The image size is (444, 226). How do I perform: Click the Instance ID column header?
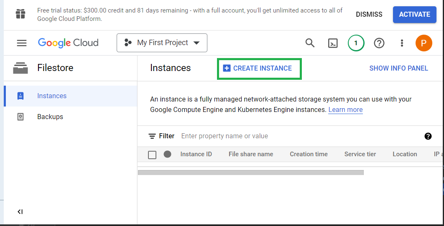[x=196, y=154]
